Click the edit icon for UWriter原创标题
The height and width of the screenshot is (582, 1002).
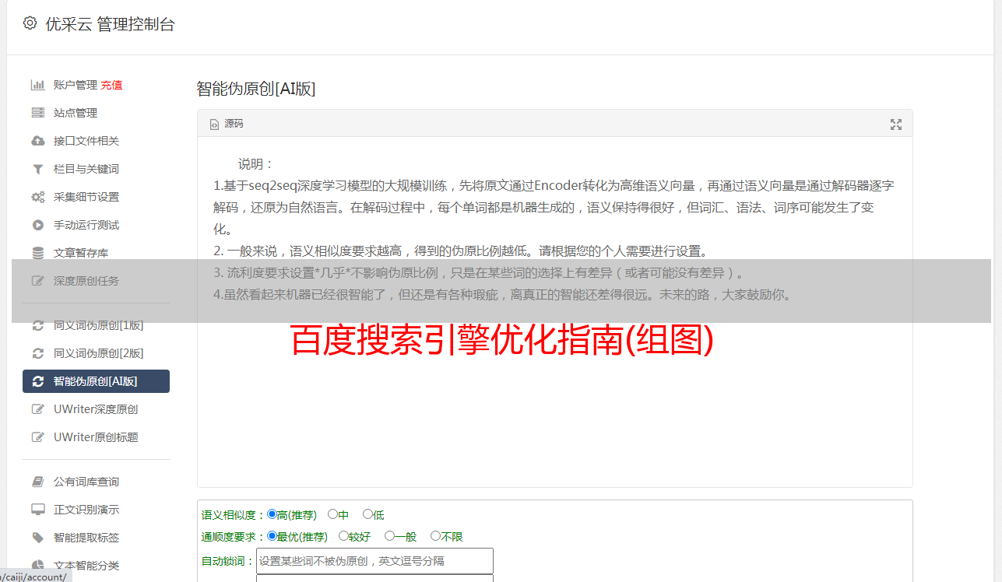pyautogui.click(x=37, y=437)
